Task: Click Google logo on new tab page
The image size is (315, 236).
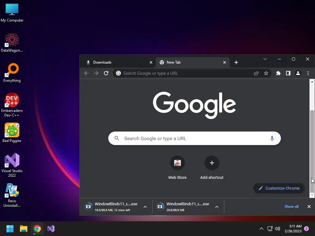Action: coord(194,105)
